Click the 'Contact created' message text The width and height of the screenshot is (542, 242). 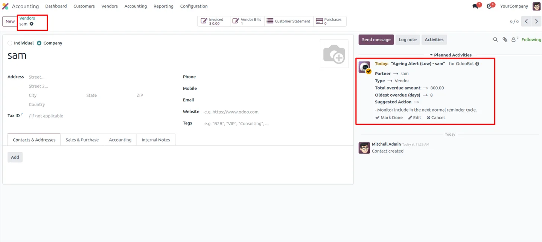pos(387,151)
